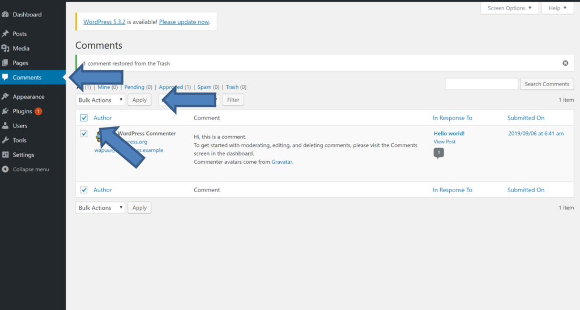Collapse menu using the arrow icon

(x=5, y=169)
